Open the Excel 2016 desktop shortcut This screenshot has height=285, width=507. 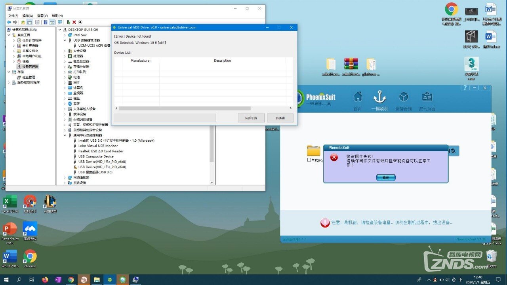click(10, 204)
